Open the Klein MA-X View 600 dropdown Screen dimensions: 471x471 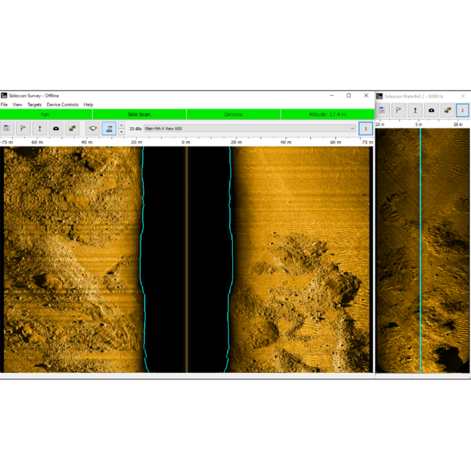[352, 128]
